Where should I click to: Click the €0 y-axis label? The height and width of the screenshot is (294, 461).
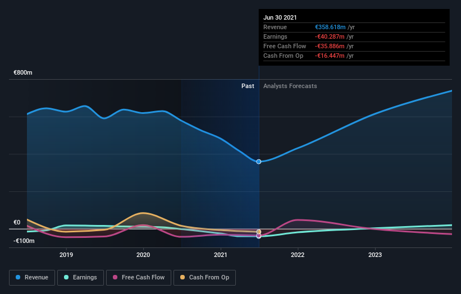(x=17, y=222)
